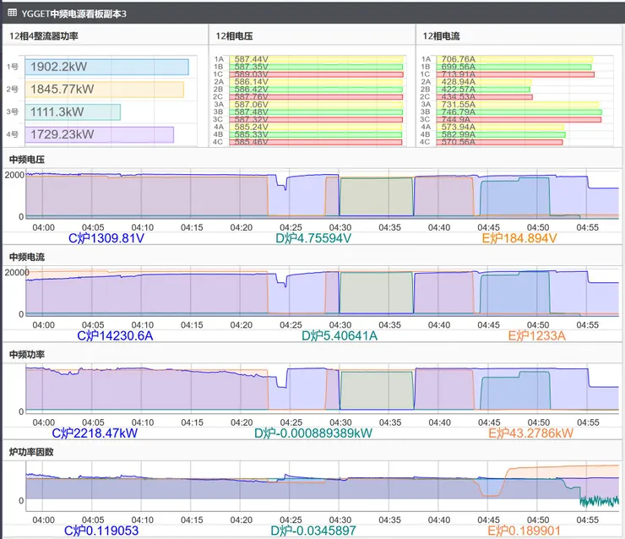Click the 4号 purple bar showing 1729.23kW
The width and height of the screenshot is (625, 539).
click(x=100, y=134)
